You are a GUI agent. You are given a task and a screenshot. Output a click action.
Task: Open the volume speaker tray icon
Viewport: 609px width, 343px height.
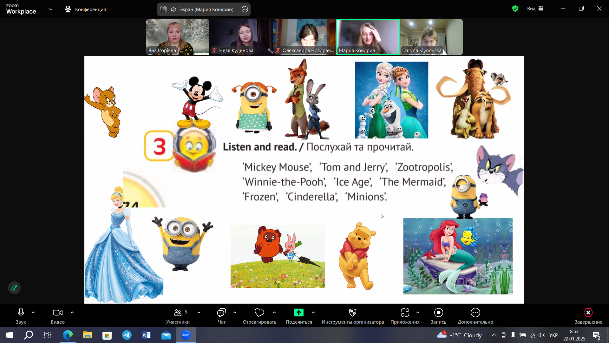pos(541,335)
